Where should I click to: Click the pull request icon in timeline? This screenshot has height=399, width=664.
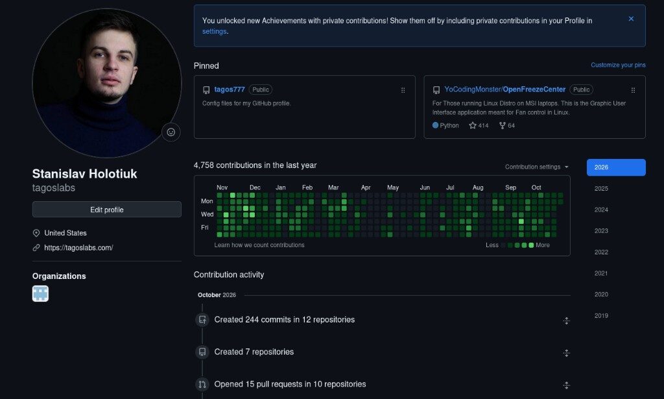coord(202,384)
